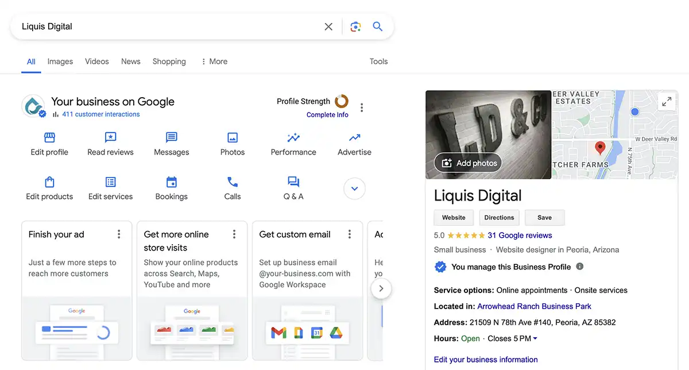Click the Add photos button
The image size is (689, 370).
point(468,163)
